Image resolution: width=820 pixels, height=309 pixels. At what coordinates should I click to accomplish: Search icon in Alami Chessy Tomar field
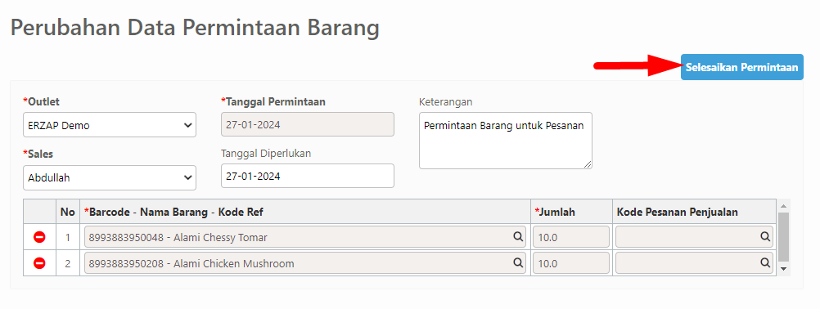(518, 237)
